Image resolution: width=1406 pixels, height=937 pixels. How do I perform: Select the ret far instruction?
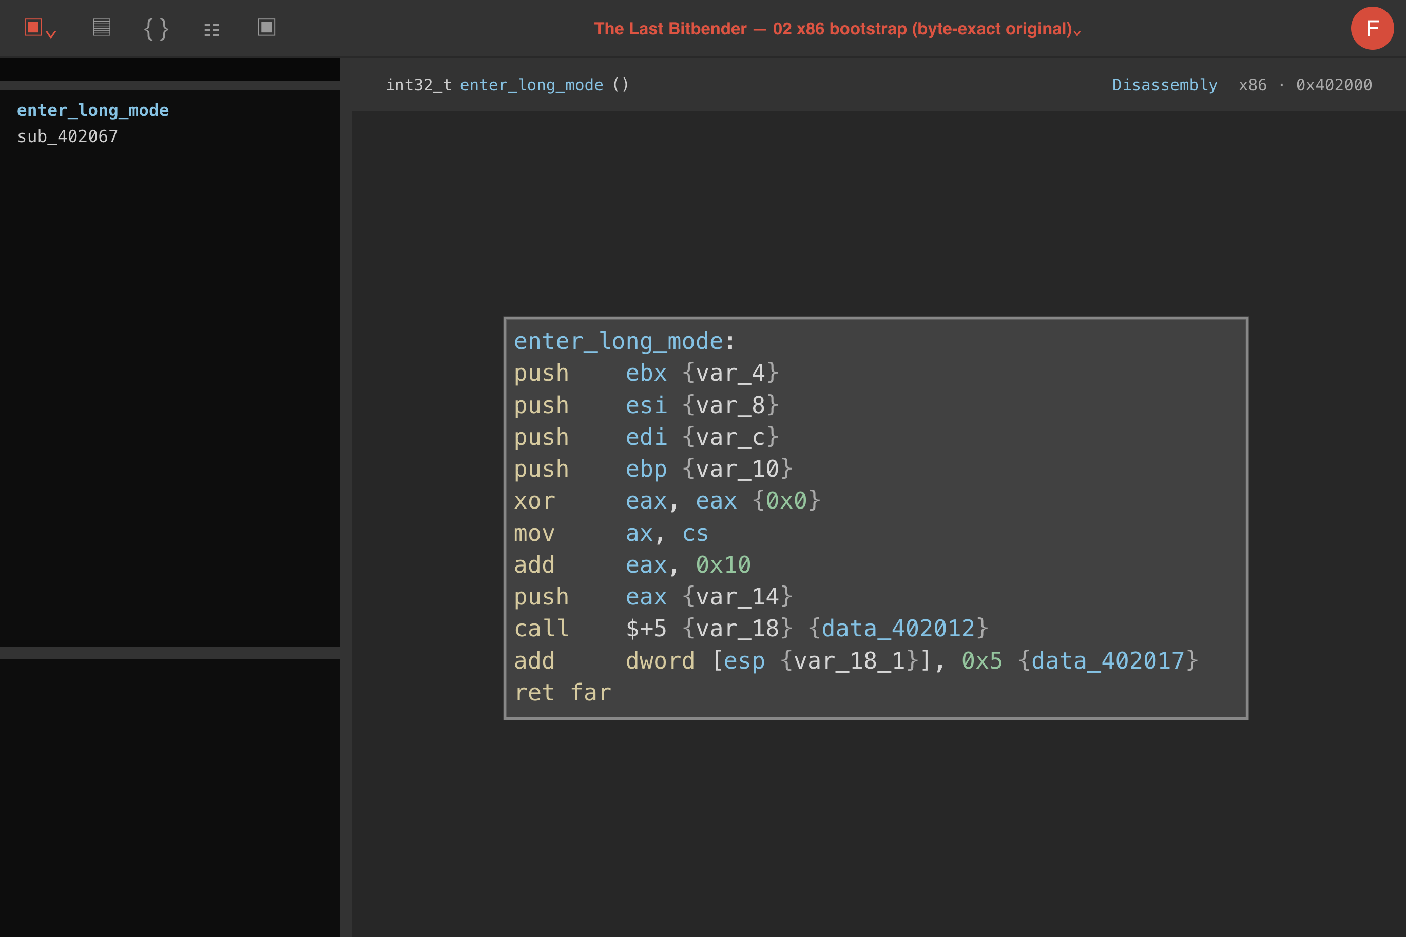tap(563, 693)
